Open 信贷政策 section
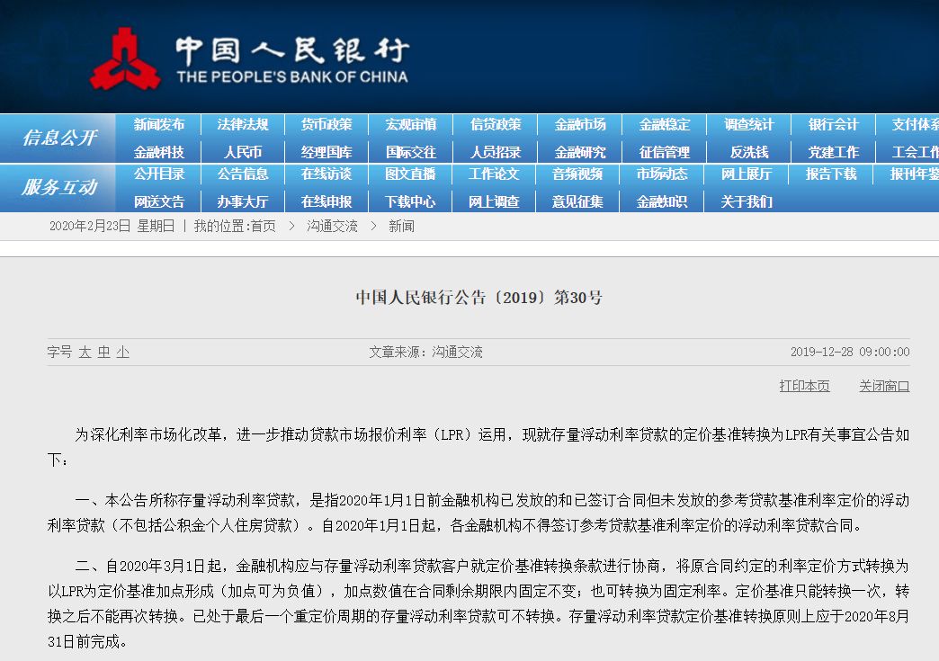The width and height of the screenshot is (939, 661). pos(496,124)
